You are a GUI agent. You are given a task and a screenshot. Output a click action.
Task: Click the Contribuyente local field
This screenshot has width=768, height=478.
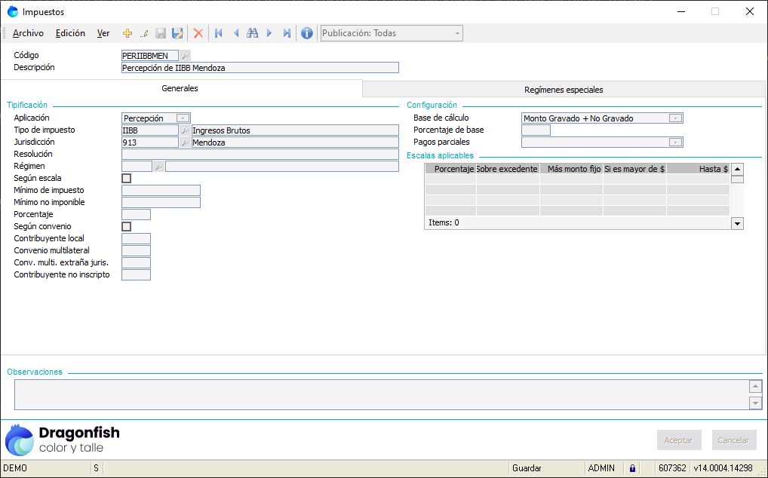point(136,238)
